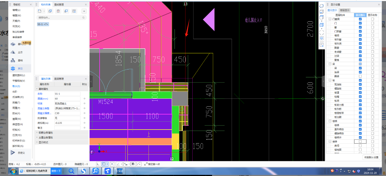Expand the 土建业务属性 section

(x=37, y=137)
